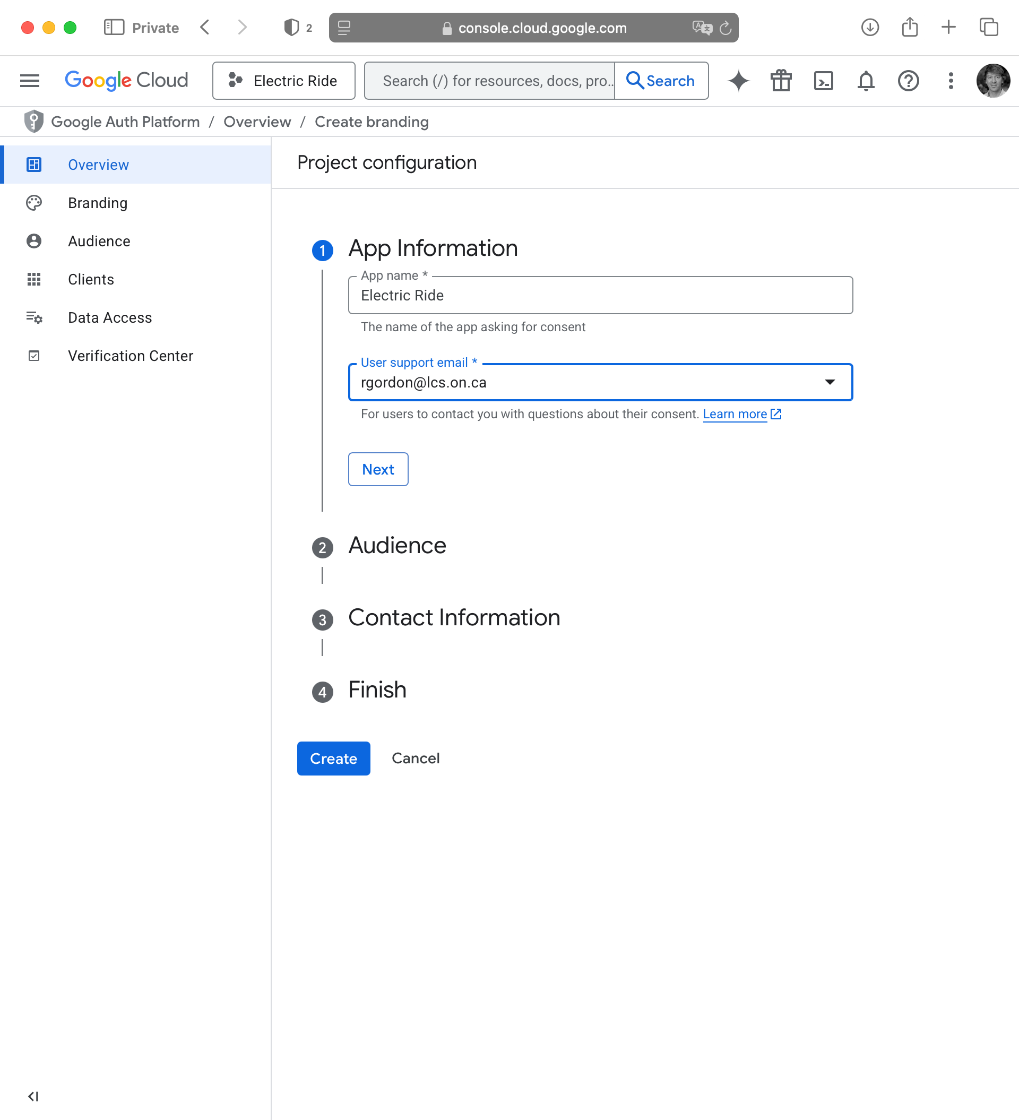The image size is (1019, 1120).
Task: Click the Safari sidebar toggle icon
Action: point(114,27)
